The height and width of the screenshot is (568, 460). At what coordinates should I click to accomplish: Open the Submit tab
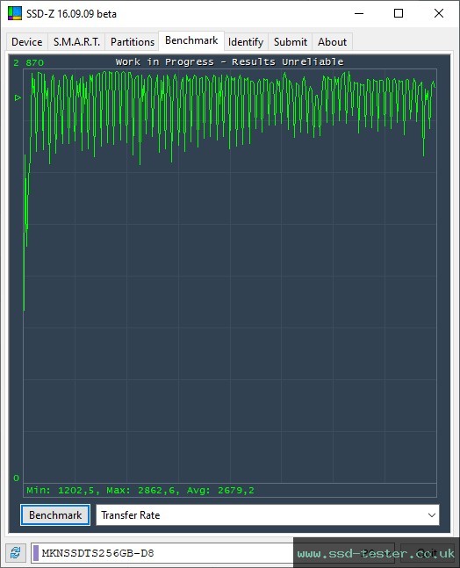coord(290,42)
